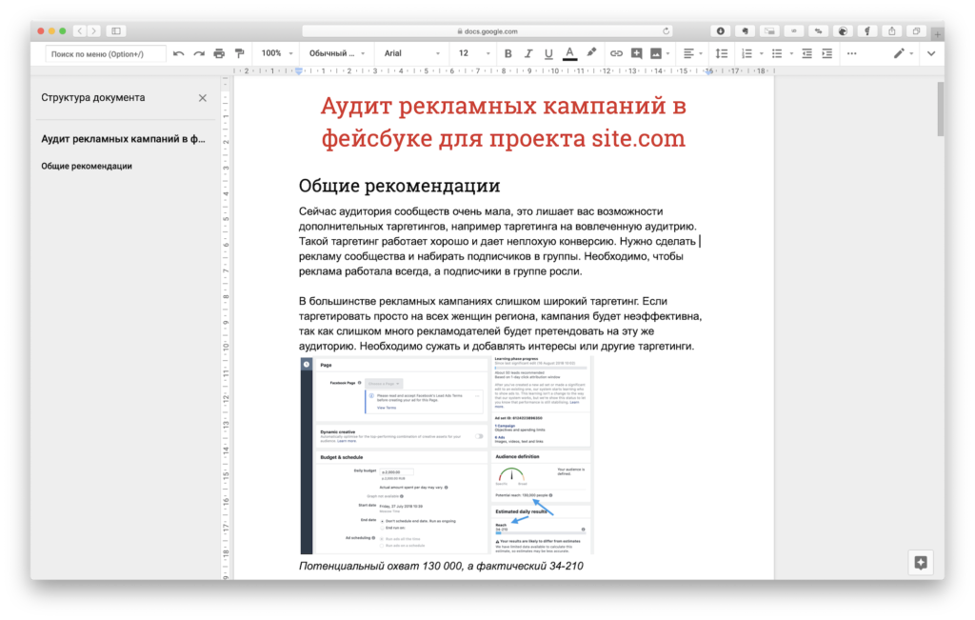Image resolution: width=975 pixels, height=620 pixels.
Task: Click the right indent marker on ruler
Action: pos(708,71)
